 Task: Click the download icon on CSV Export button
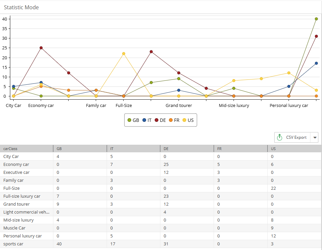pyautogui.click(x=280, y=137)
